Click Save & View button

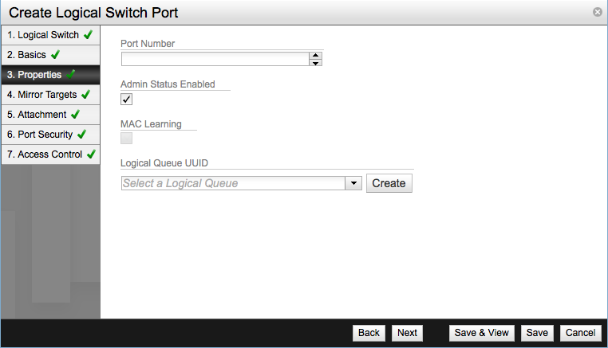481,333
